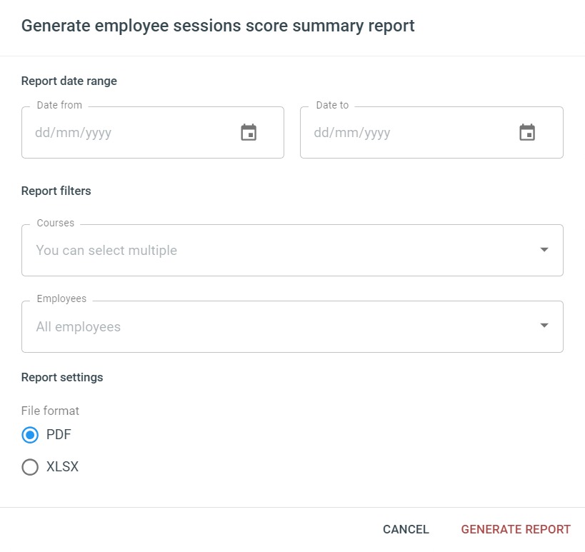The image size is (585, 552).
Task: Click the Date from floating label
Action: [59, 105]
